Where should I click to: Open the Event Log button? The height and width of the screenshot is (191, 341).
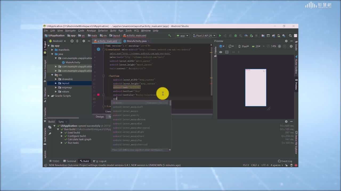tap(285, 161)
